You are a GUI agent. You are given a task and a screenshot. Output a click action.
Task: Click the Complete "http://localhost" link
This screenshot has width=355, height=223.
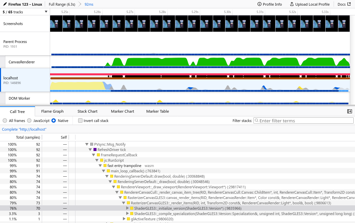24,129
